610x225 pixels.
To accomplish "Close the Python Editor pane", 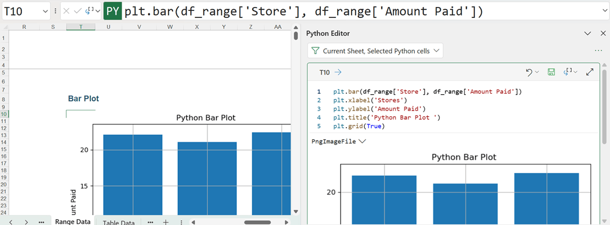I will (602, 34).
